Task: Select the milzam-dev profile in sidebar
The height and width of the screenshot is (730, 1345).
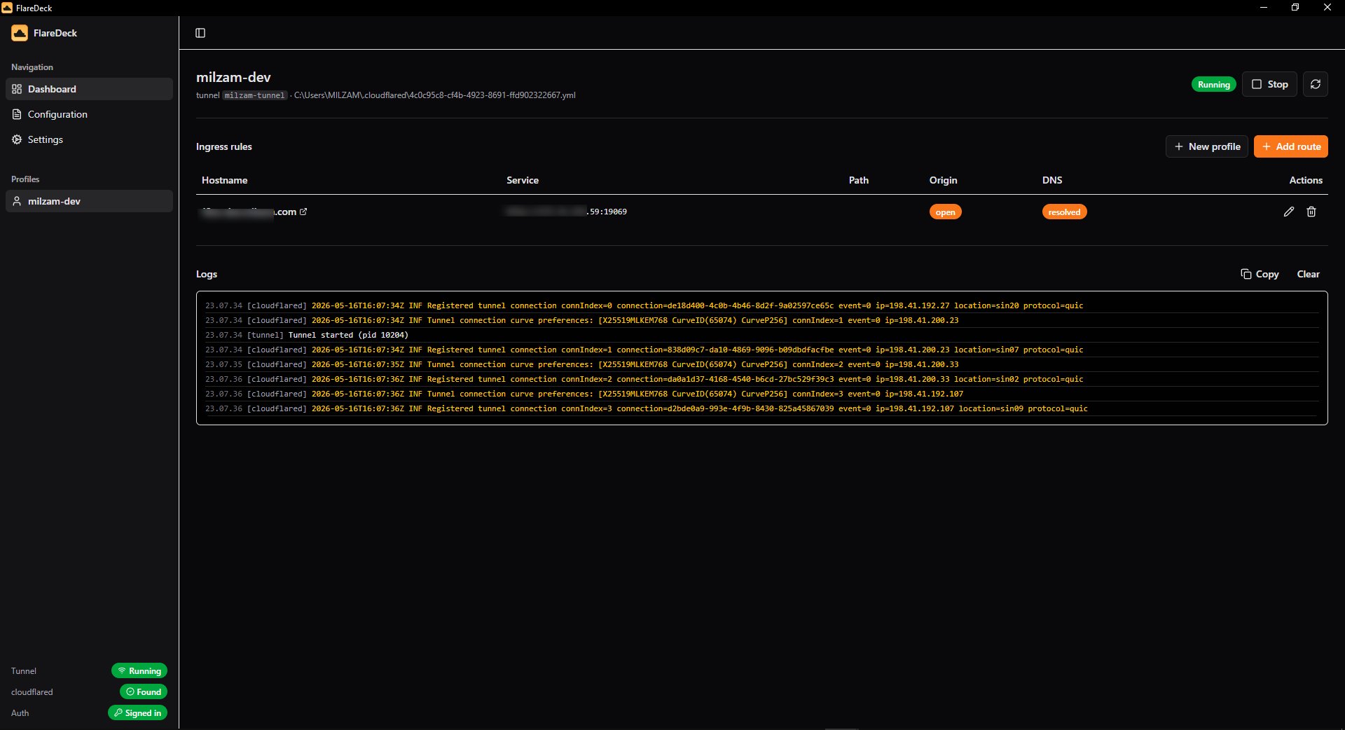Action: (x=89, y=201)
